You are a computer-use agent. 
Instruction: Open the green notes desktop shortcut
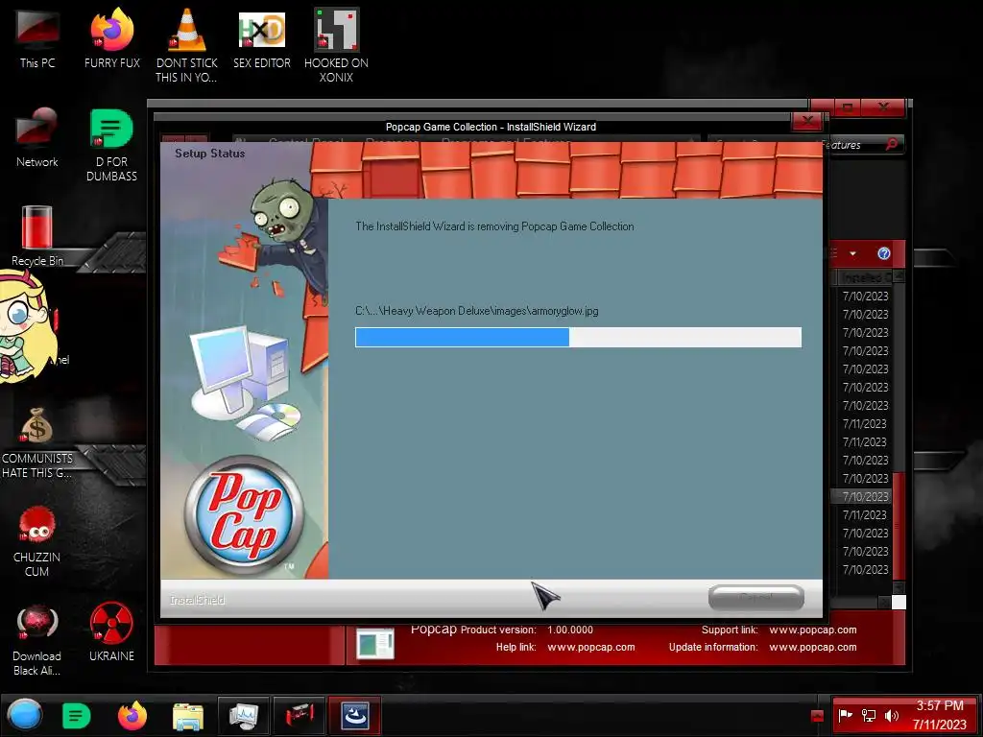tap(111, 146)
